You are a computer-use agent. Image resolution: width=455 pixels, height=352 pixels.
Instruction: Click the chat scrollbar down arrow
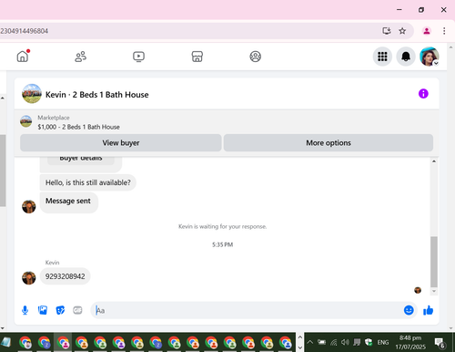coord(434,291)
